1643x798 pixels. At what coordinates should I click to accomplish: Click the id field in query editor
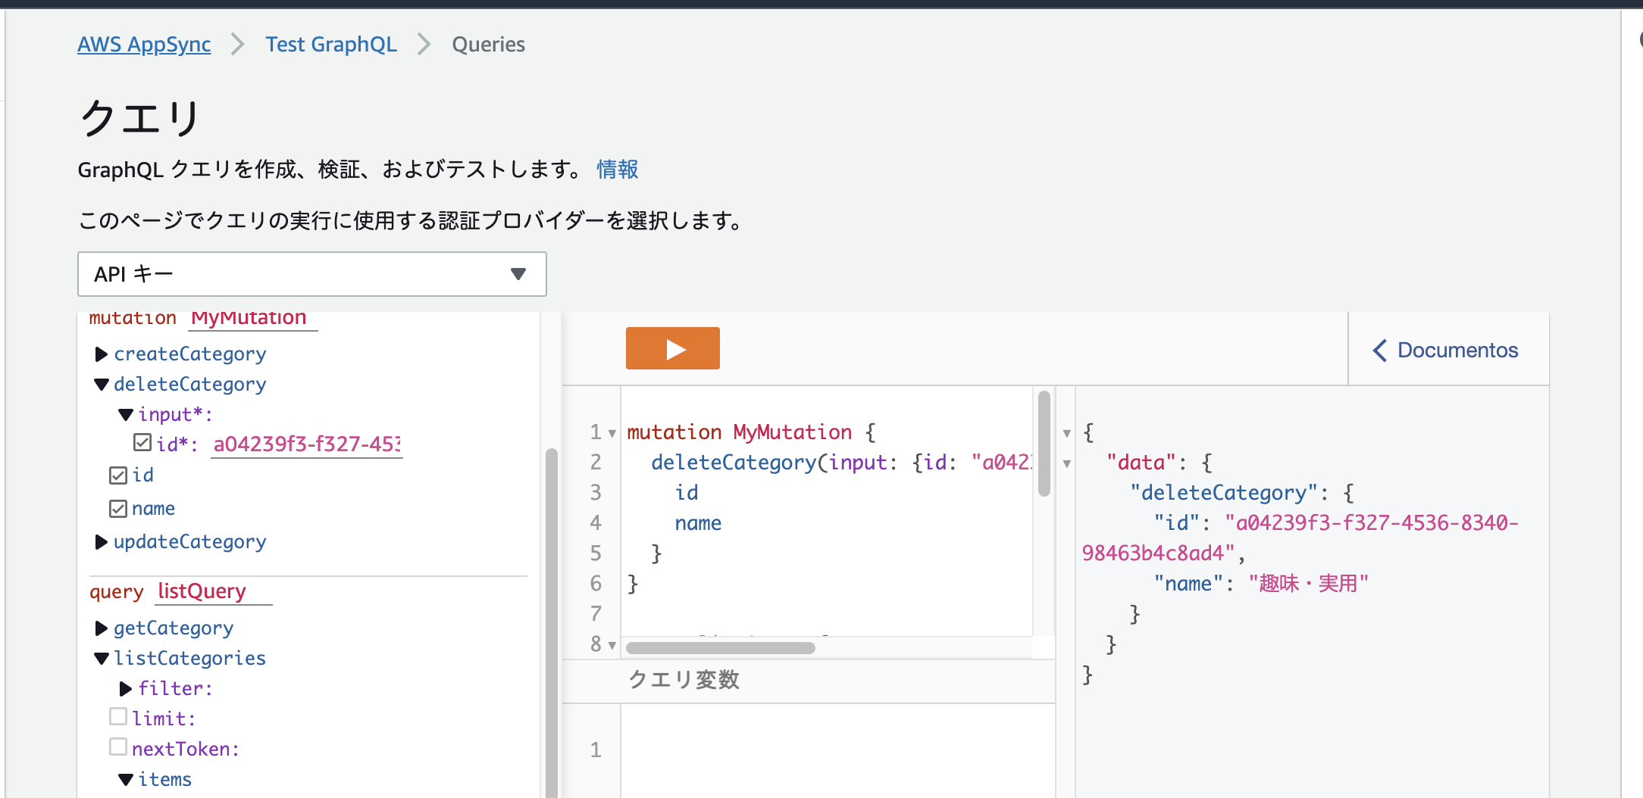(687, 493)
